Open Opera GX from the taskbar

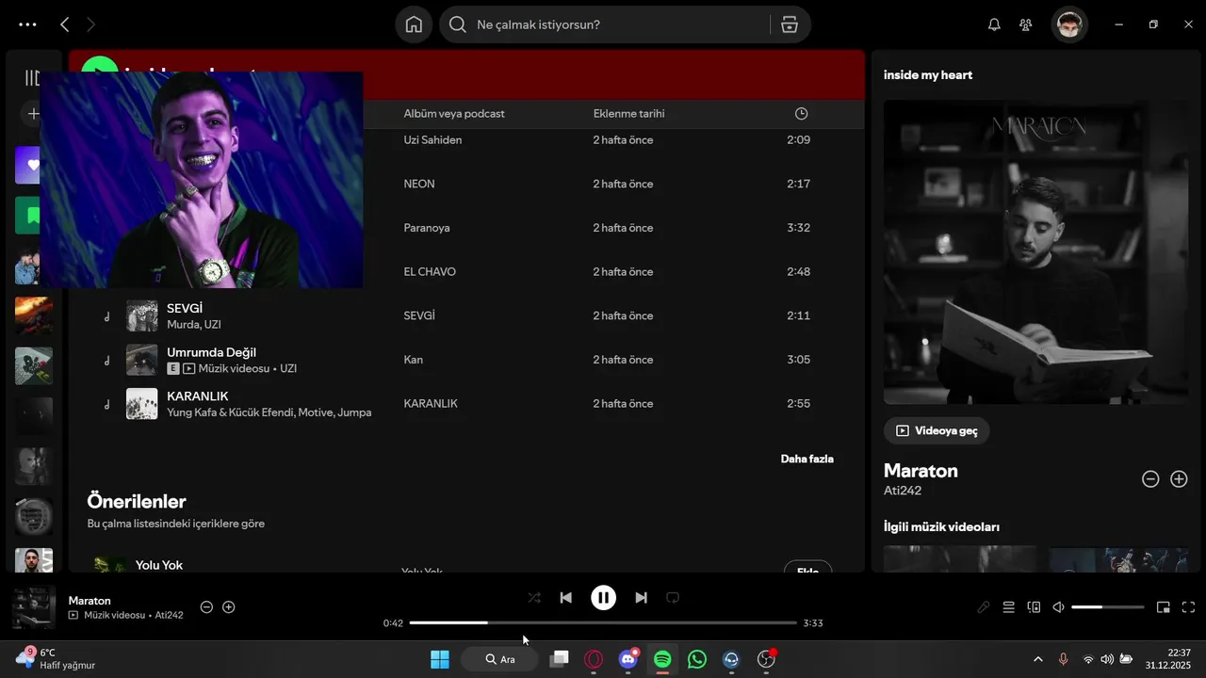pos(594,659)
